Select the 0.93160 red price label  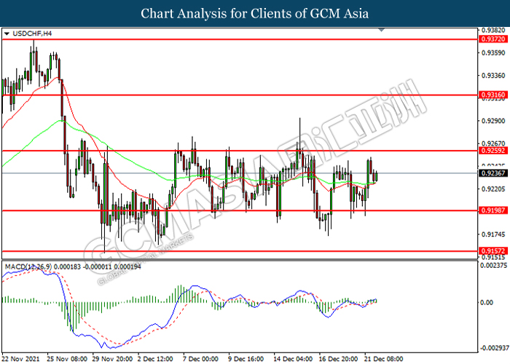[493, 95]
